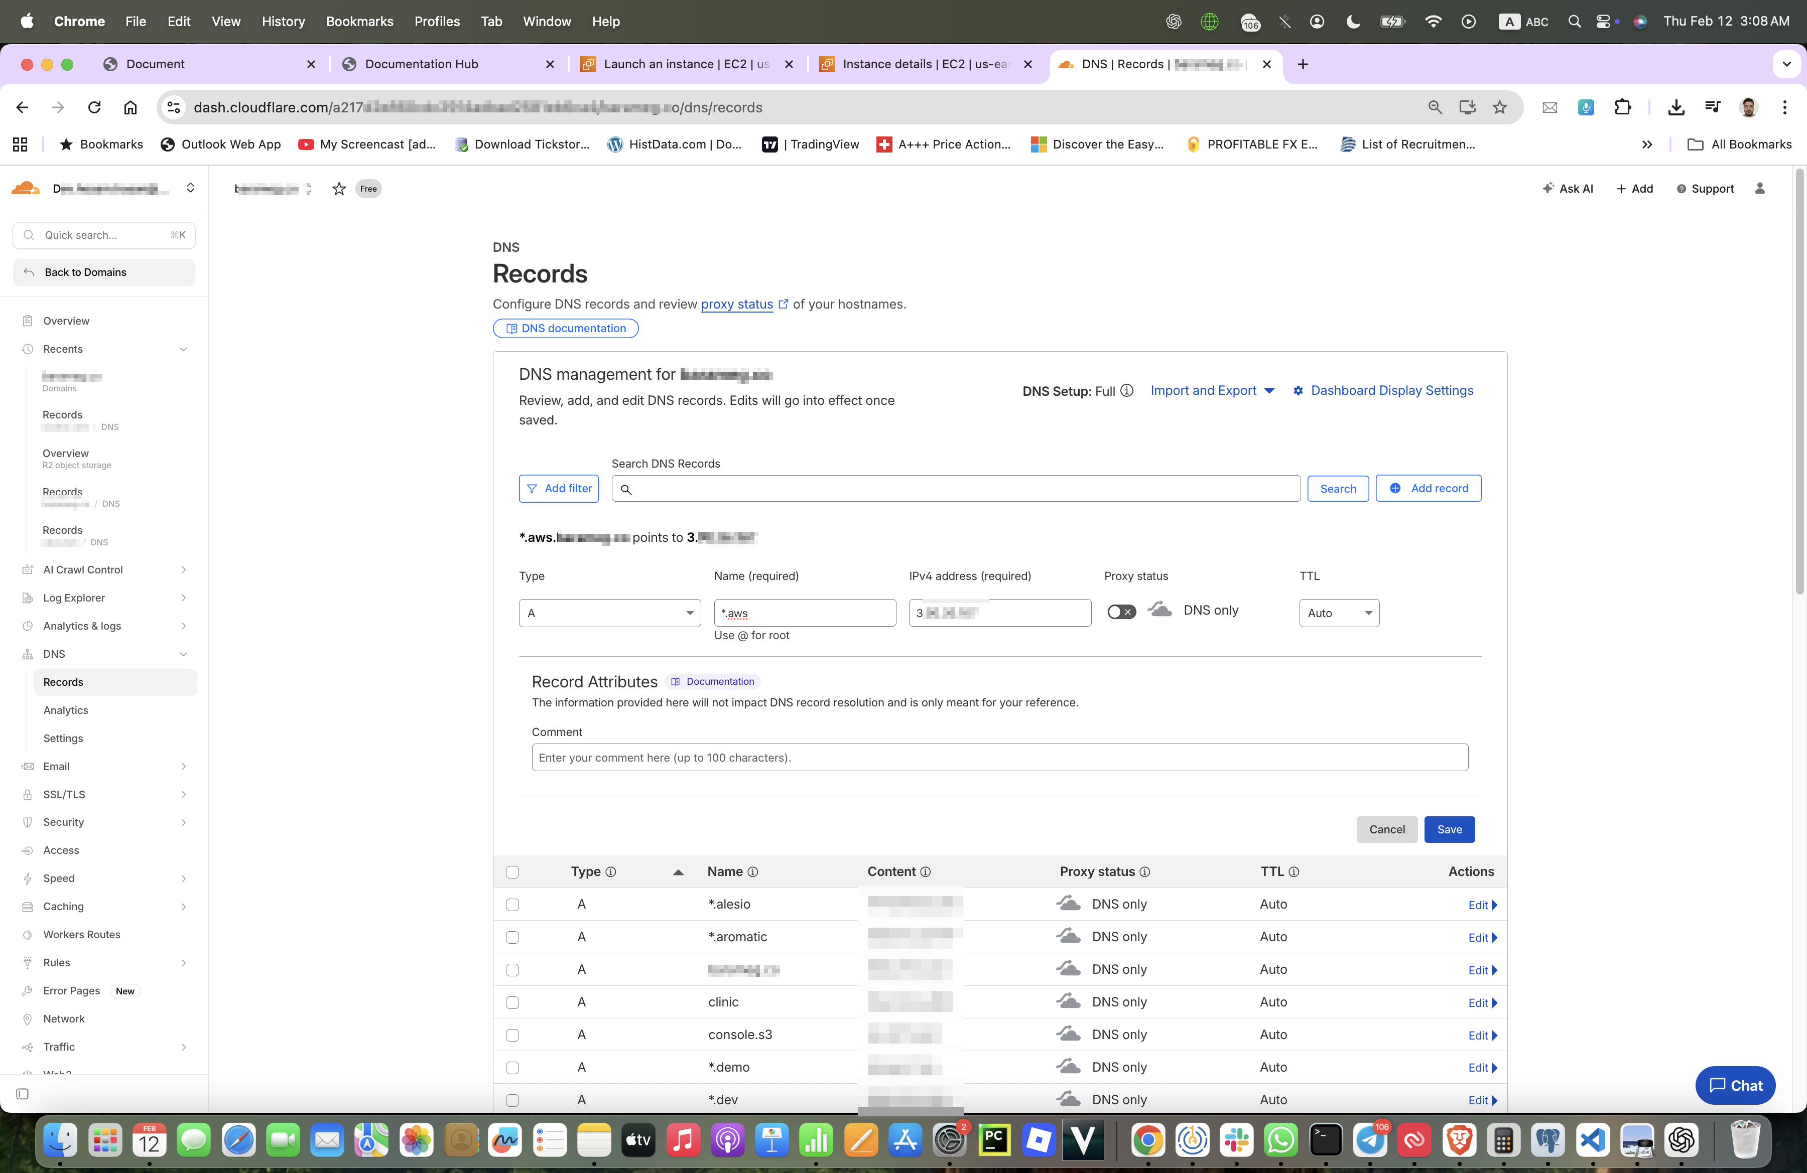Viewport: 1807px width, 1173px height.
Task: Click the Chrome extensions puzzle icon
Action: click(x=1622, y=107)
